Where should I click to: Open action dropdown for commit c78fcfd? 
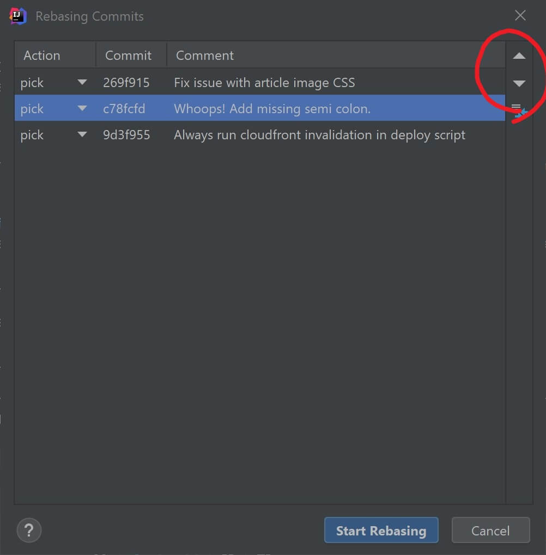click(x=82, y=108)
